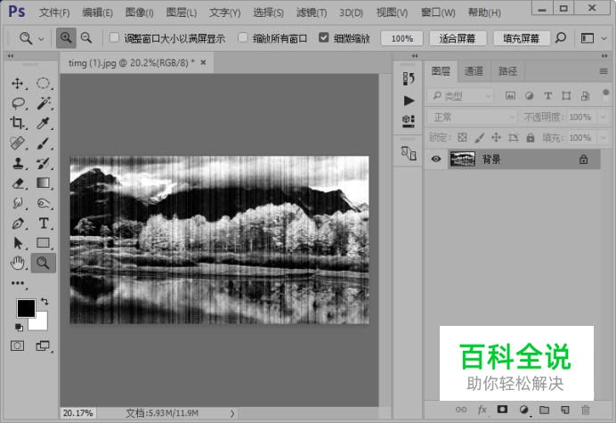Select the Rectangle shape tool
This screenshot has width=616, height=423.
point(44,243)
